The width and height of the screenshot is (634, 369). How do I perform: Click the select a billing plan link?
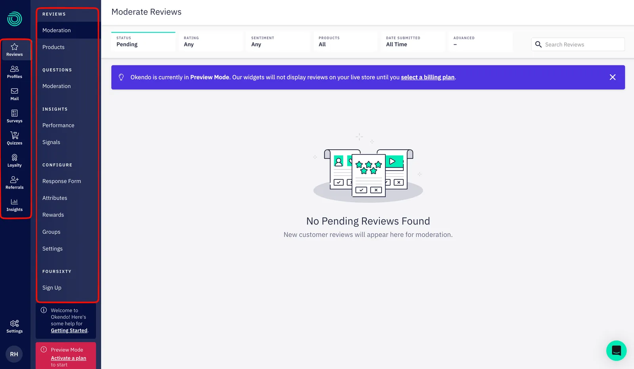tap(428, 77)
